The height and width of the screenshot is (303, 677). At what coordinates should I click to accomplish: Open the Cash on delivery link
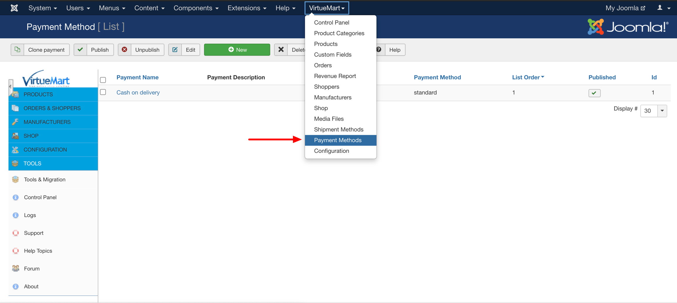(138, 92)
